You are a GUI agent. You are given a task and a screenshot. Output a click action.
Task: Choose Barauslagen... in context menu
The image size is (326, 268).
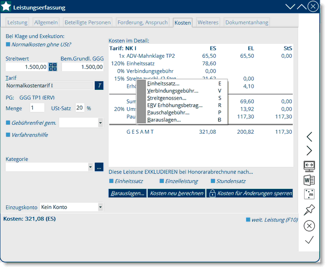click(182, 120)
